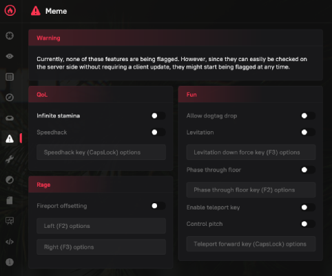Open the info circle sidebar icon
The height and width of the screenshot is (276, 332).
point(10,262)
